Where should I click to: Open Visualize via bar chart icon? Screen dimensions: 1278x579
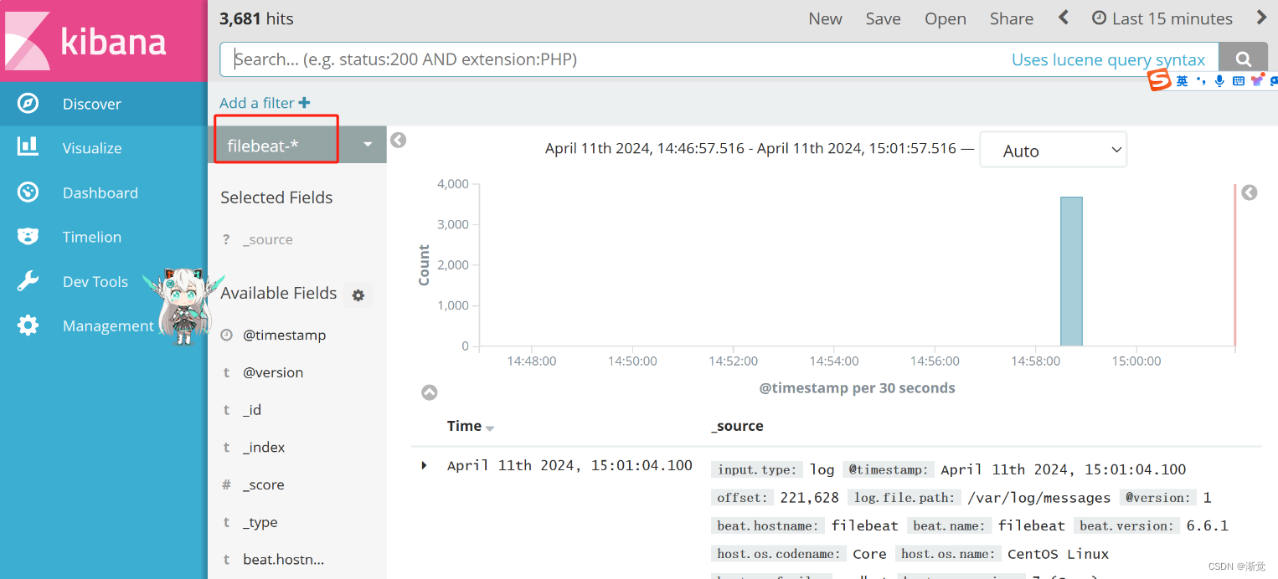(x=28, y=147)
